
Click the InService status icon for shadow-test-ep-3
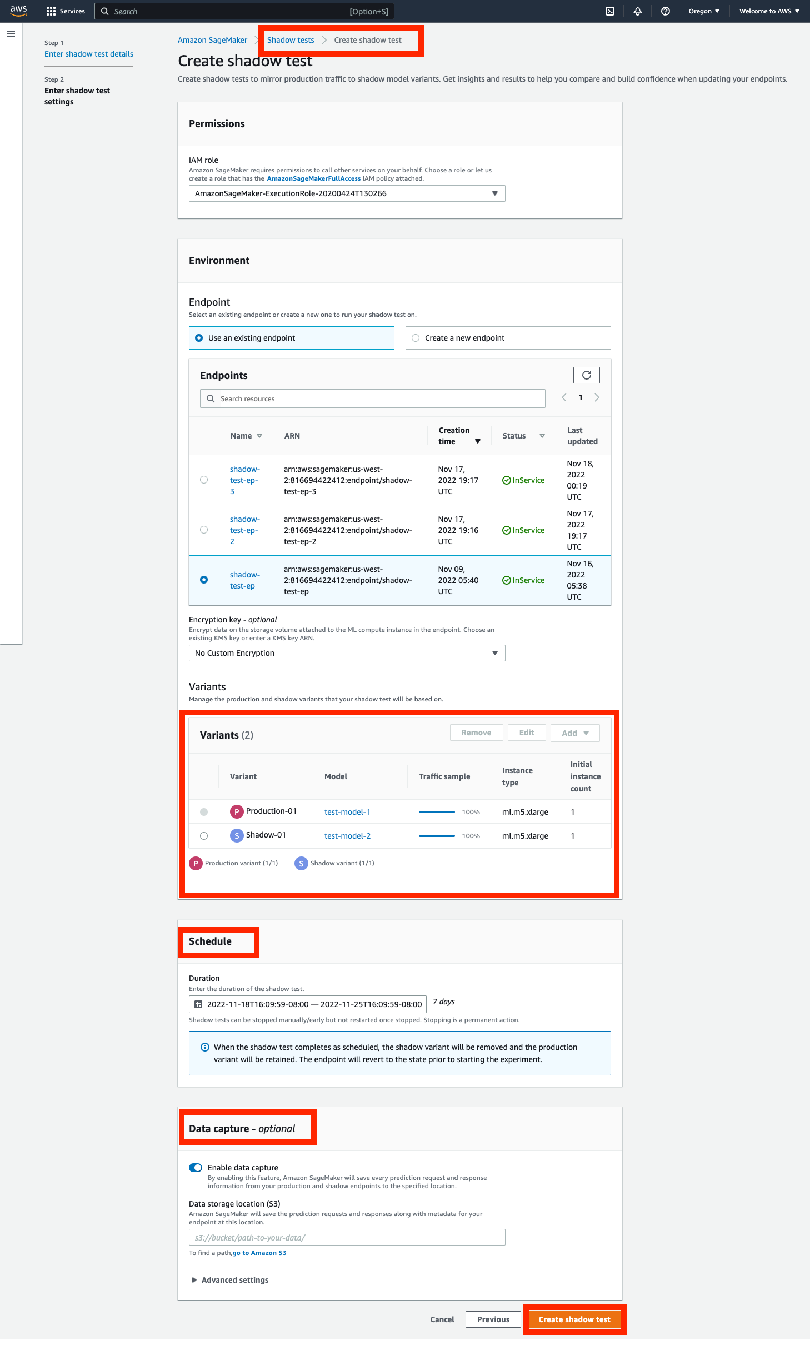click(x=507, y=480)
